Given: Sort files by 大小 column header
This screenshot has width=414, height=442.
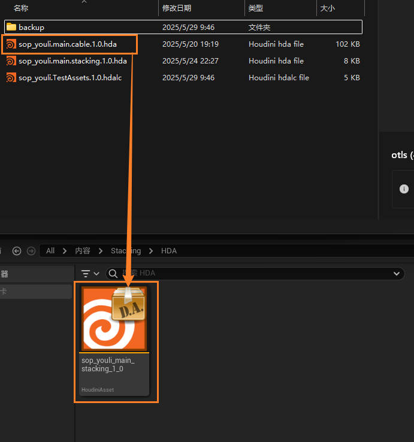Looking at the screenshot, I should pyautogui.click(x=328, y=8).
